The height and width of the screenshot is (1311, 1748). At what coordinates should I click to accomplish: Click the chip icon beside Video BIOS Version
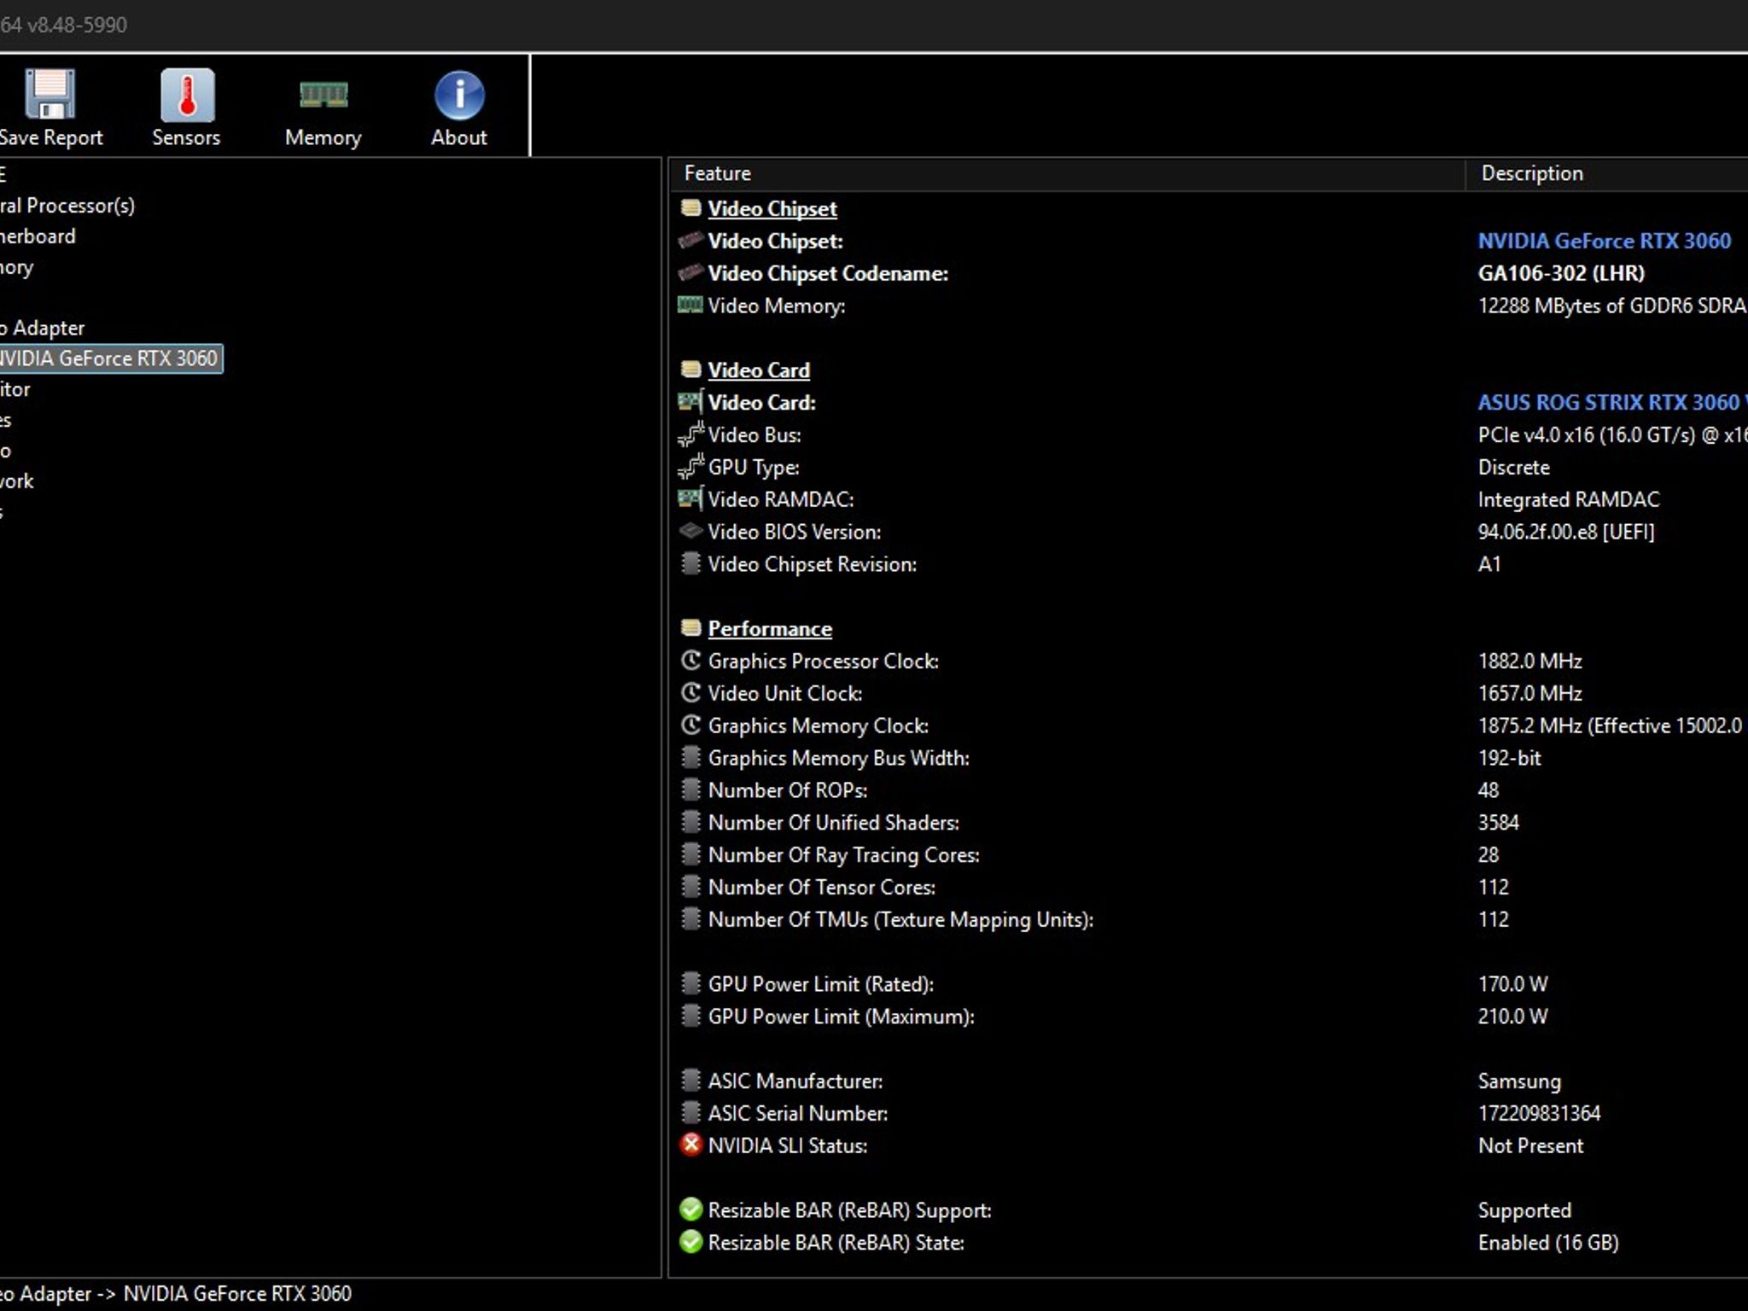point(690,531)
